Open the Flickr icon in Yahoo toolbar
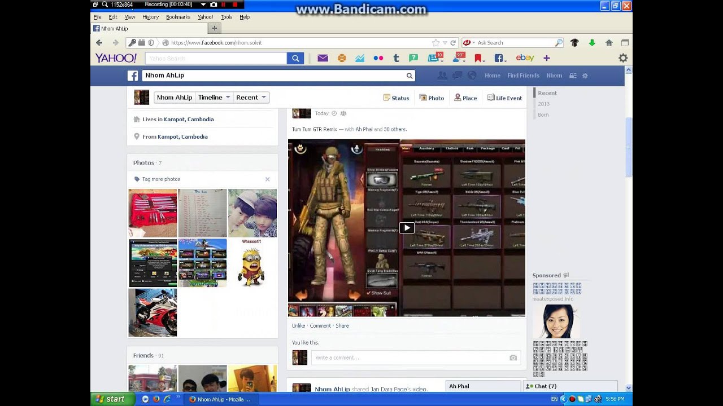This screenshot has width=723, height=406. (378, 58)
